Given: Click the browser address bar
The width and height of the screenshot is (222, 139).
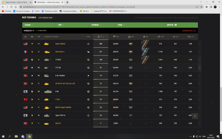Looking at the screenshot, I should [x=108, y=7].
